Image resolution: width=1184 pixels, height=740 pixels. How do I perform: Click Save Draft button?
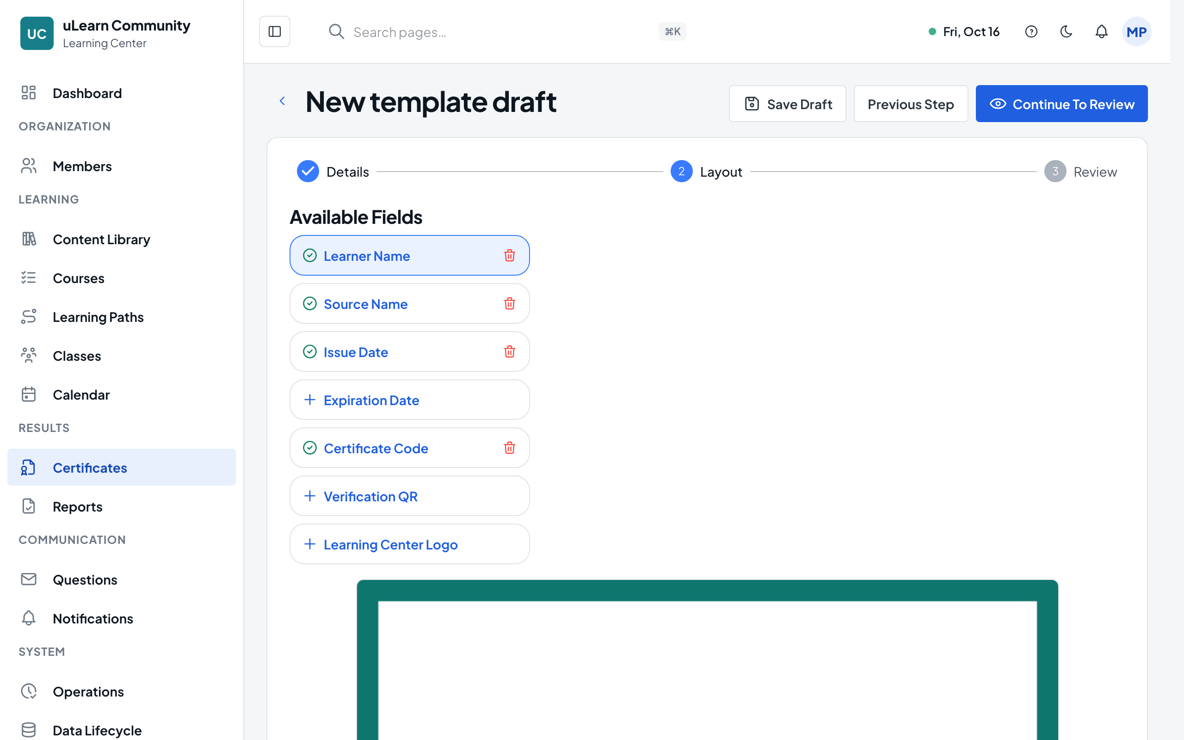click(787, 104)
